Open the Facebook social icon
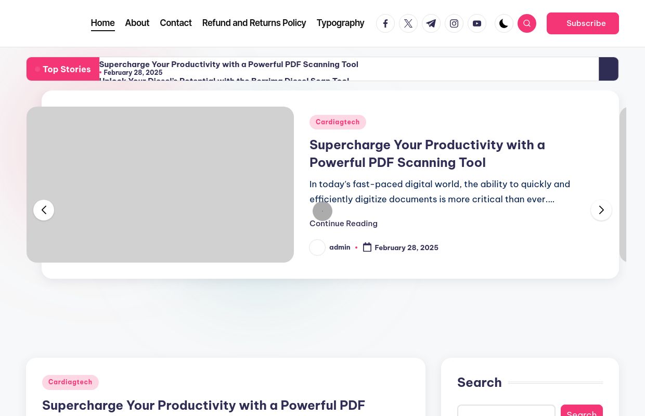The width and height of the screenshot is (645, 416). (x=385, y=23)
